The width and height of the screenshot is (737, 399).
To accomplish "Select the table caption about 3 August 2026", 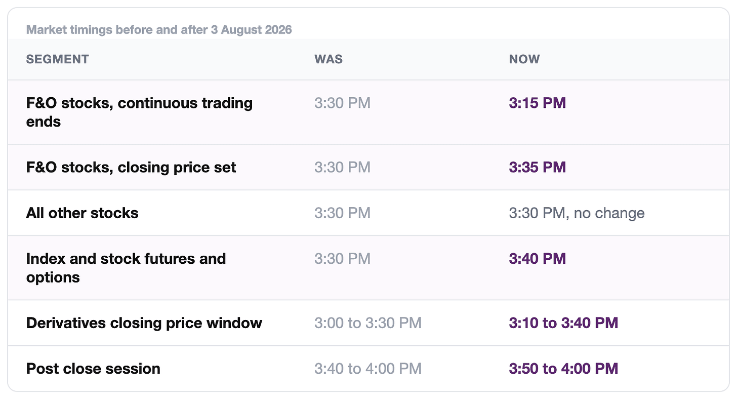I will point(159,29).
